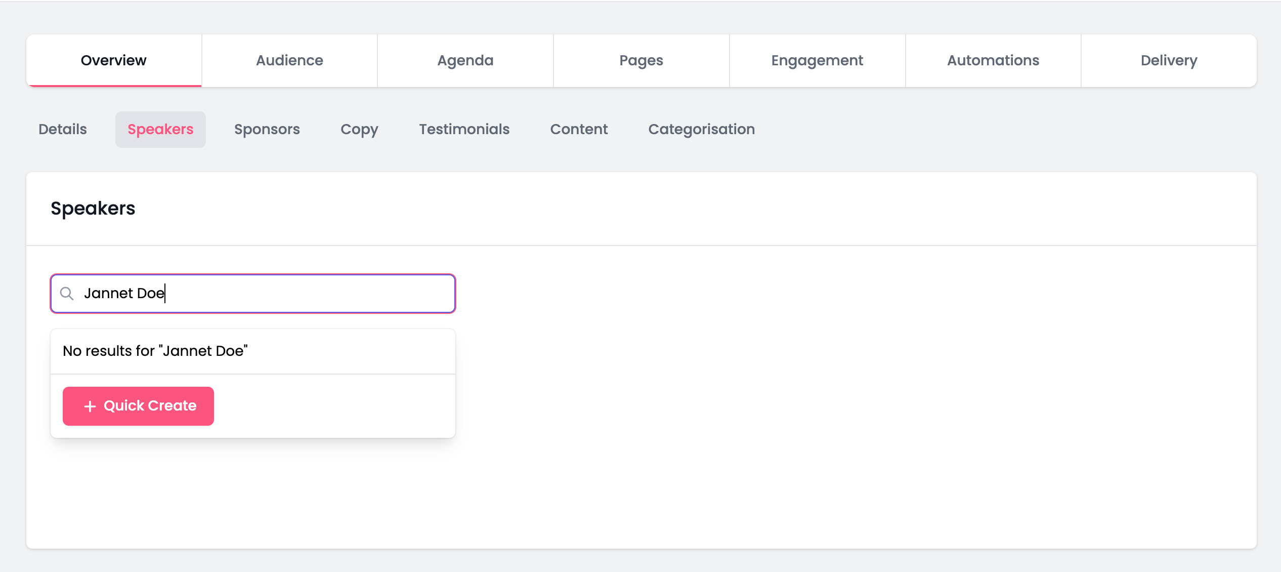The width and height of the screenshot is (1281, 572).
Task: Click the Speakers panel heading
Action: pos(93,209)
